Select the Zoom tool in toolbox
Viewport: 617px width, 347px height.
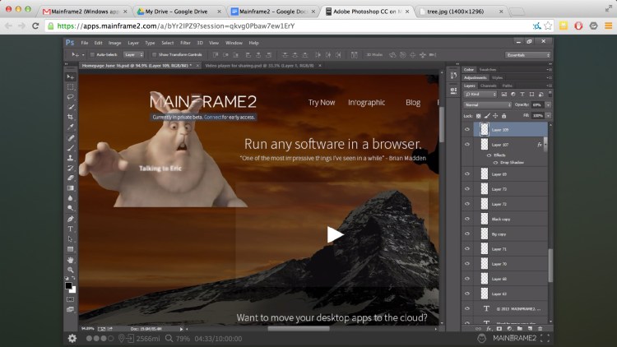pyautogui.click(x=71, y=270)
